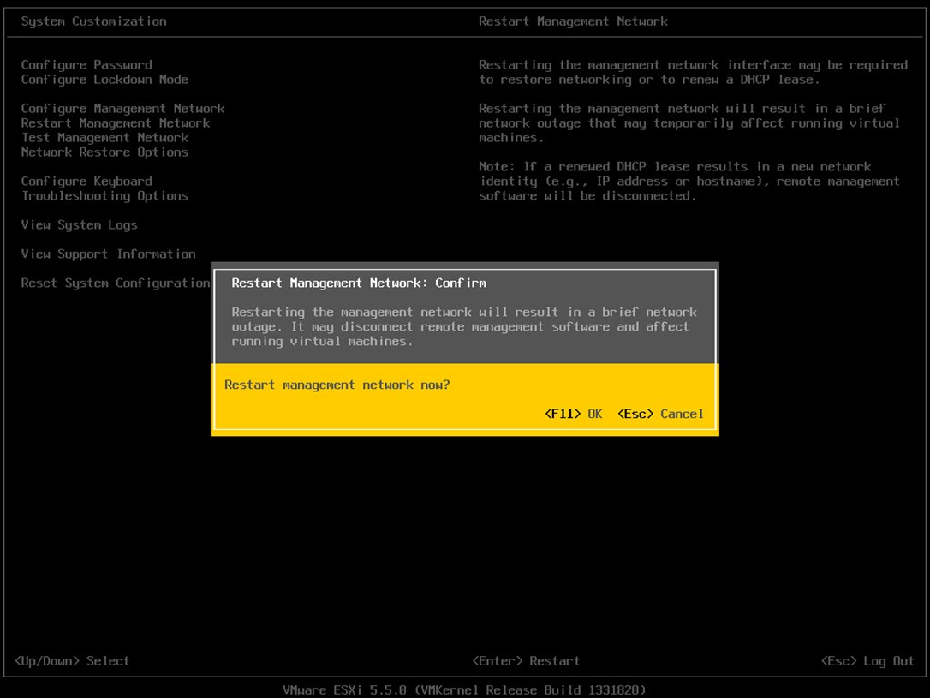This screenshot has height=698, width=930.
Task: Click the Enter Restart hint at bottom
Action: point(526,660)
